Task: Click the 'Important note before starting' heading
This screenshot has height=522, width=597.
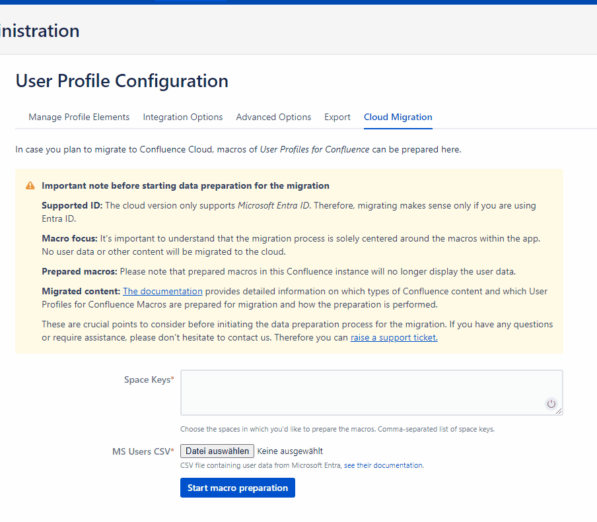Action: [x=186, y=185]
